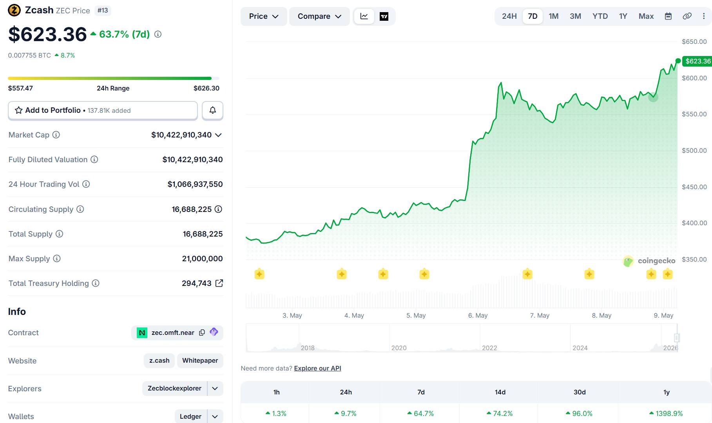Click the 0.007755 BTC price text
This screenshot has height=423, width=712.
click(29, 55)
